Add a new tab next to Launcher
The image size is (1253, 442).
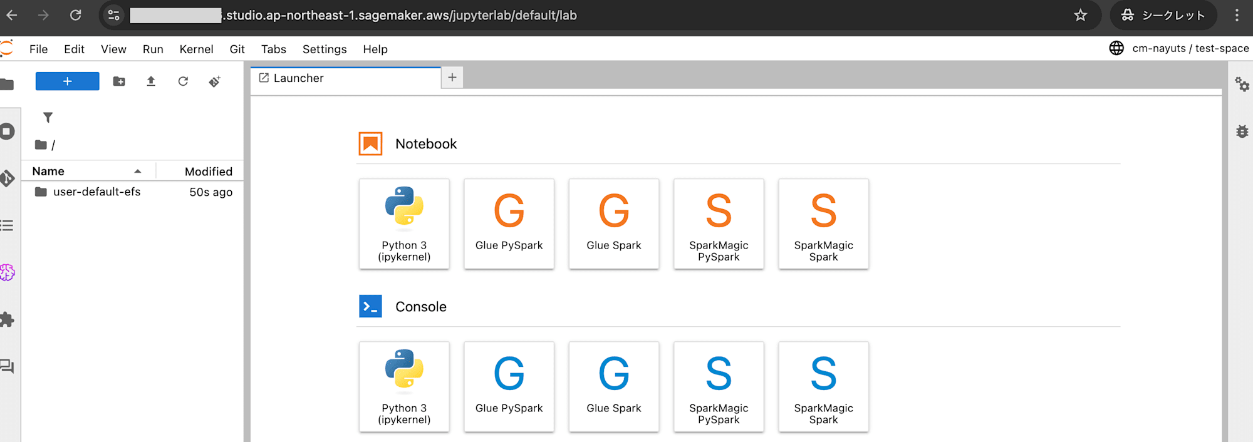452,77
